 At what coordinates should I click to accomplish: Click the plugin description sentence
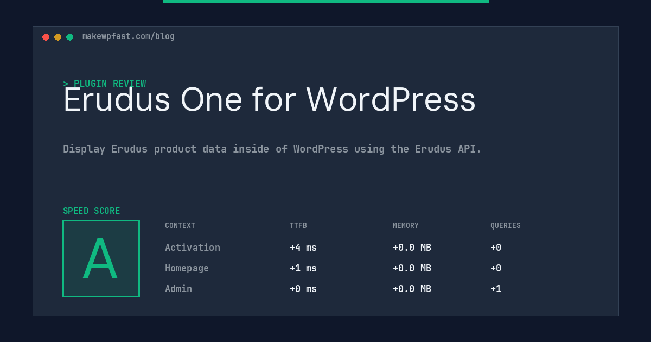point(272,149)
